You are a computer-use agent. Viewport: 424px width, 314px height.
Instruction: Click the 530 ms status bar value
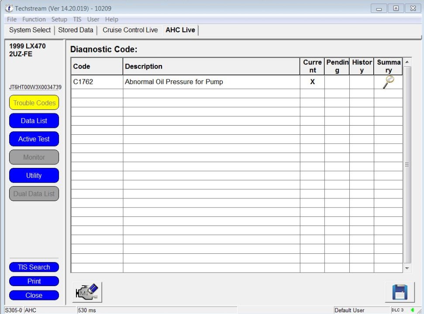tap(87, 310)
